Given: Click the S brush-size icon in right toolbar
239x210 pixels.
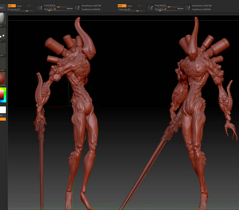Looking at the screenshot, I should pos(150,7).
